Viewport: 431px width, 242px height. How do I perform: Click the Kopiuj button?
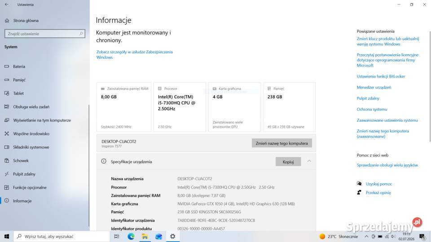(x=288, y=162)
